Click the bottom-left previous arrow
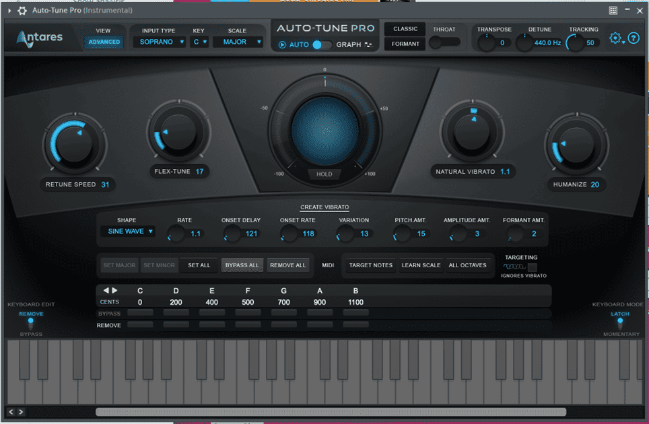649x424 pixels. pos(11,412)
